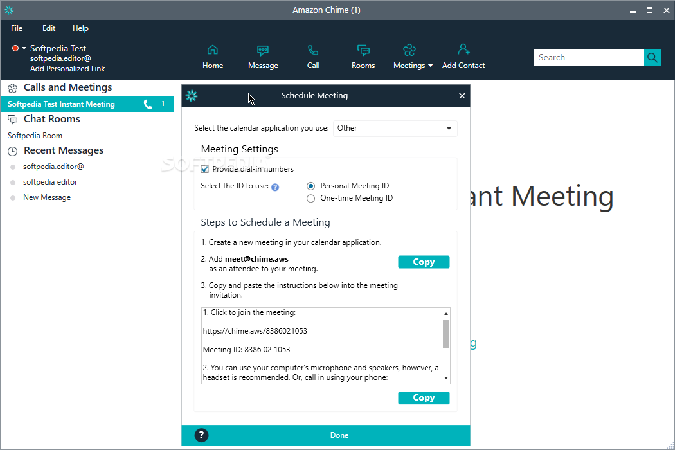
Task: Click the https://chime.aws/8386021053 link text
Action: pos(255,331)
